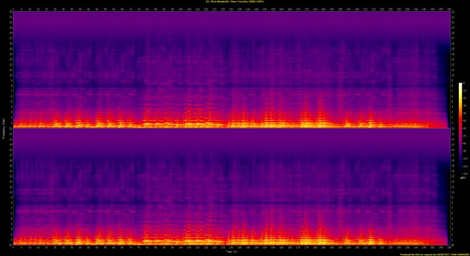Click the 'Produced by SOX' credit text
This screenshot has width=470, height=256.
coord(434,254)
